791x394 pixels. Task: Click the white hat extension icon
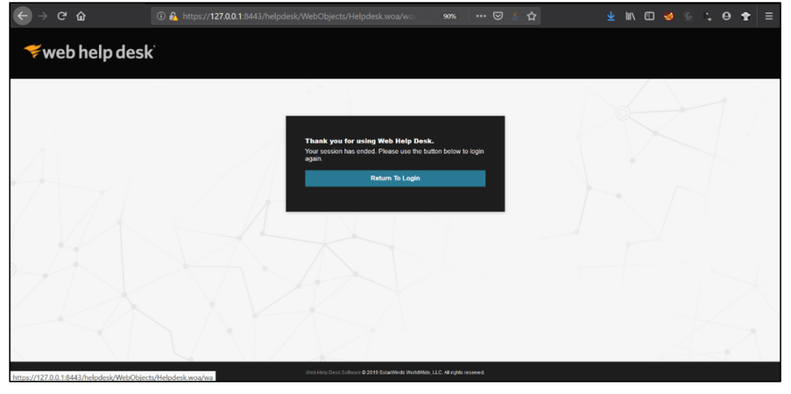[x=745, y=16]
